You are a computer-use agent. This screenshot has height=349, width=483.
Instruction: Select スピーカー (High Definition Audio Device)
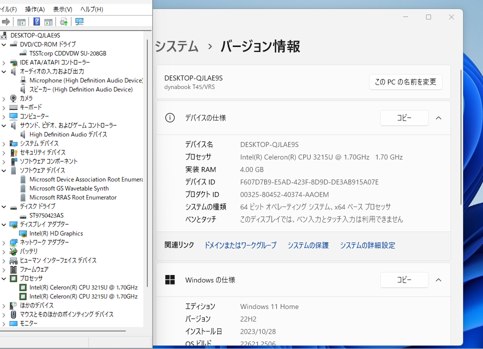(x=81, y=89)
